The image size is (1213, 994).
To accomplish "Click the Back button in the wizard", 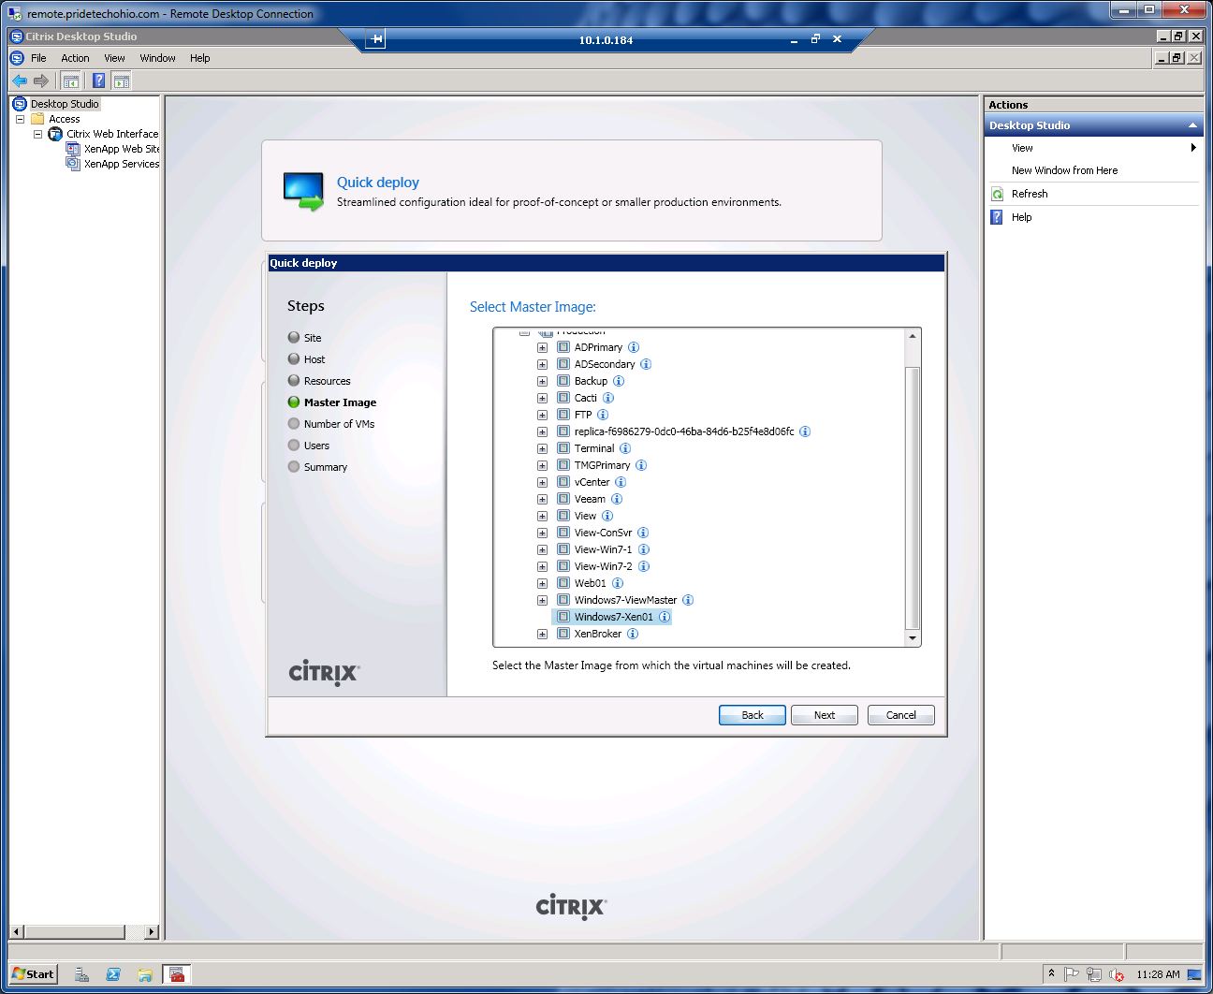I will (753, 715).
